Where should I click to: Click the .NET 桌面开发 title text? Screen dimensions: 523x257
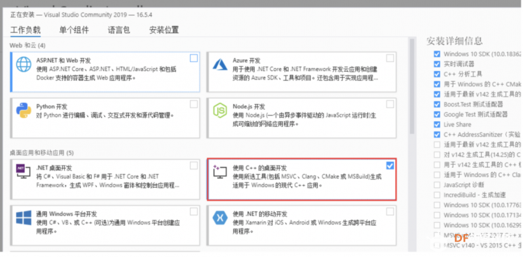click(54, 168)
